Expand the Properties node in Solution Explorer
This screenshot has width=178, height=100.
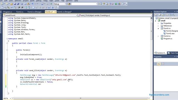[158, 23]
